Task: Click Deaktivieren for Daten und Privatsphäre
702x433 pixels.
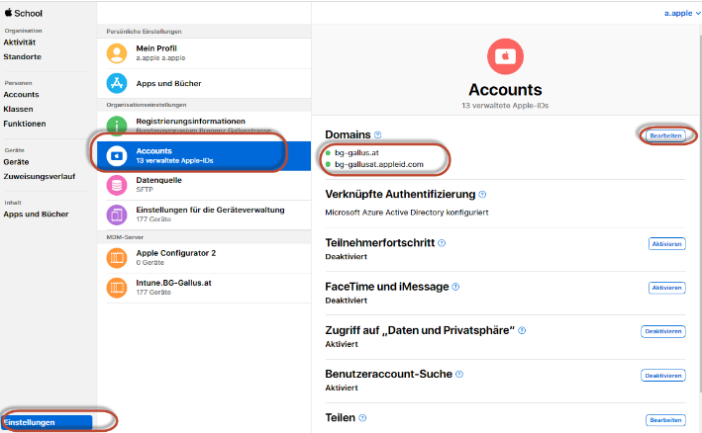Action: click(663, 331)
